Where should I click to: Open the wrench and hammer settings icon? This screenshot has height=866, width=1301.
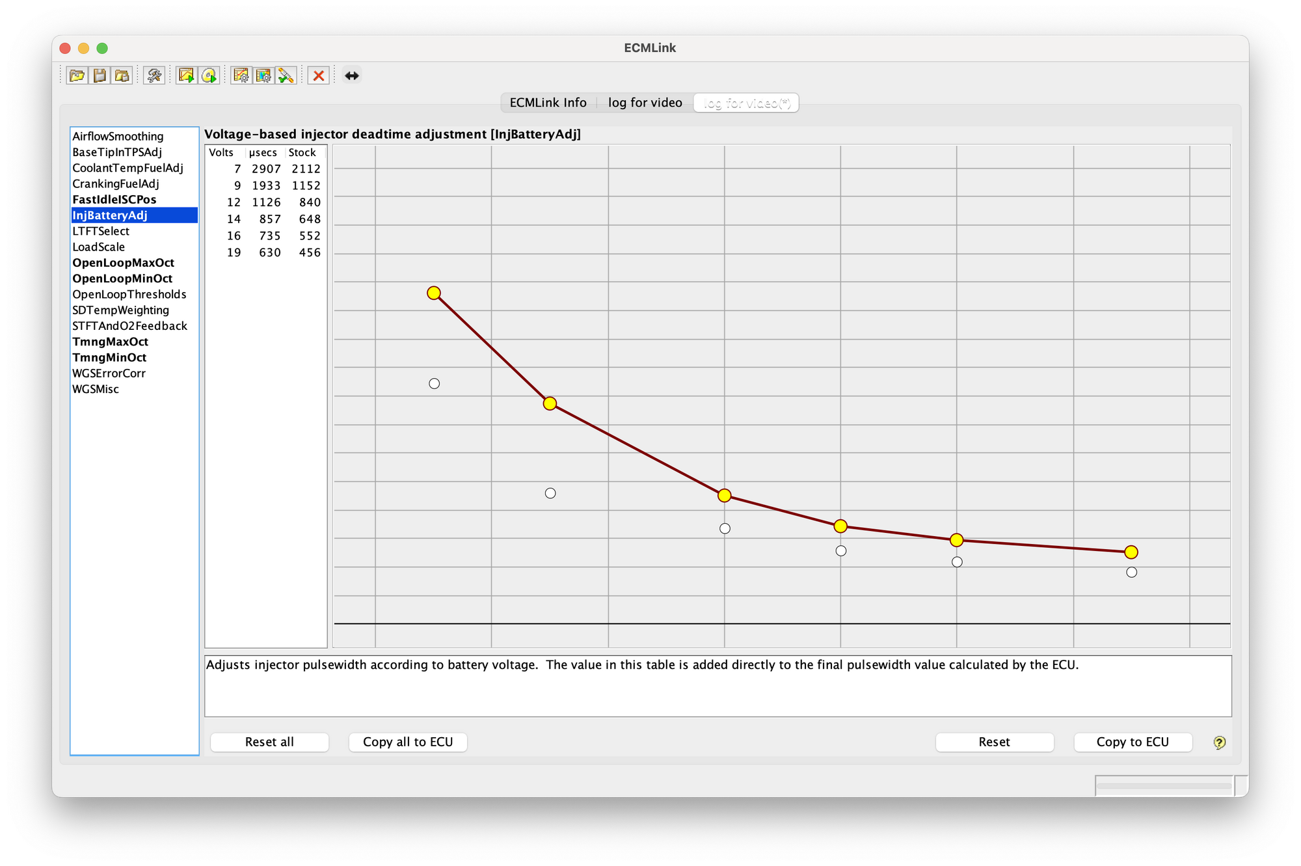coord(154,75)
